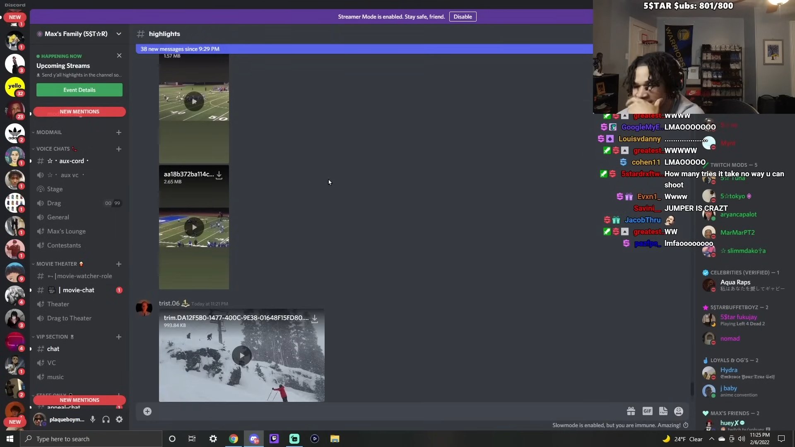
Task: Add channel to VOICE CHATS category
Action: point(119,149)
